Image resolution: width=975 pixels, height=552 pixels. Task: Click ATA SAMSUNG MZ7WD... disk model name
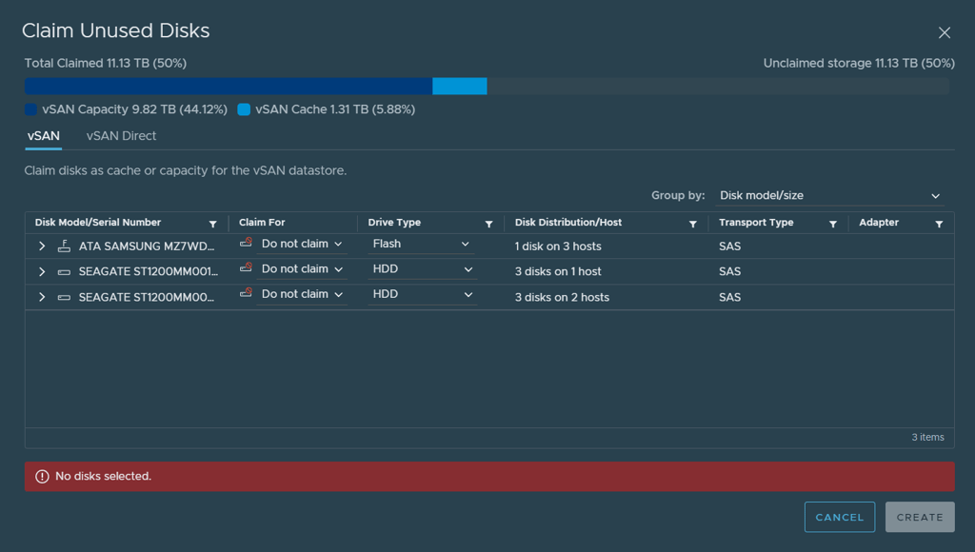click(147, 246)
